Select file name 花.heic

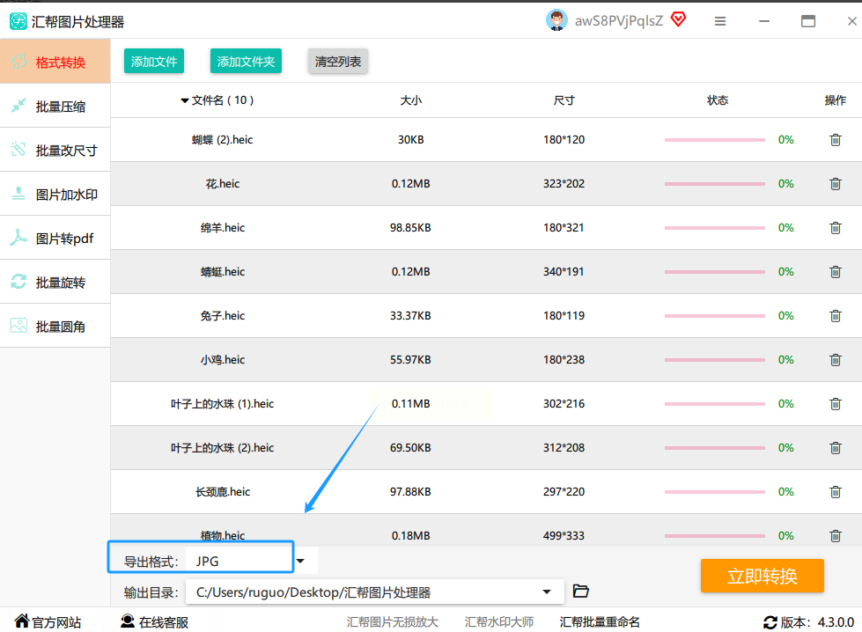pos(222,184)
